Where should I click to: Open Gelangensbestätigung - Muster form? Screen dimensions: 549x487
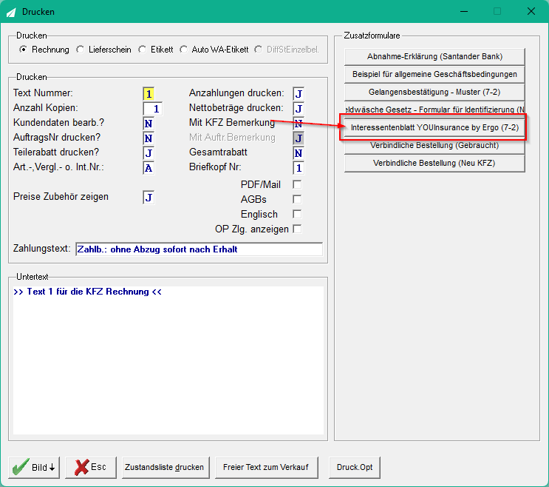pyautogui.click(x=434, y=92)
